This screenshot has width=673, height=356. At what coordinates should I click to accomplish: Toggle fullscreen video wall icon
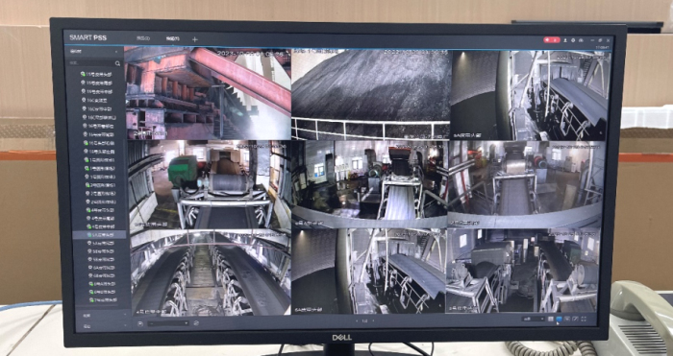[584, 319]
